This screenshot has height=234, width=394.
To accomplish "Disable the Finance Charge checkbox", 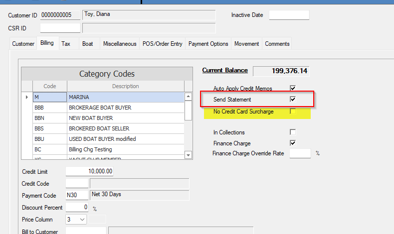I will tap(293, 143).
